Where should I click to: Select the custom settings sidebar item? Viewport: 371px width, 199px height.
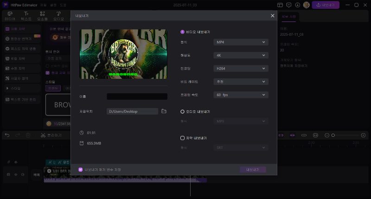22,78
